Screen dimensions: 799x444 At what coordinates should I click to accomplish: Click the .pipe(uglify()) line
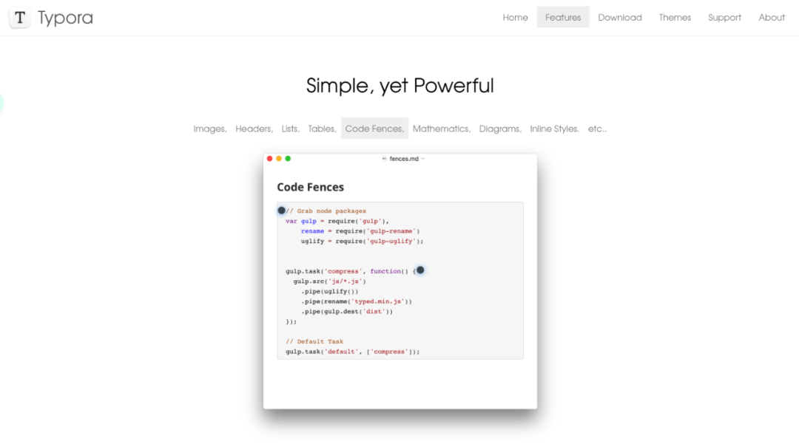(x=330, y=291)
